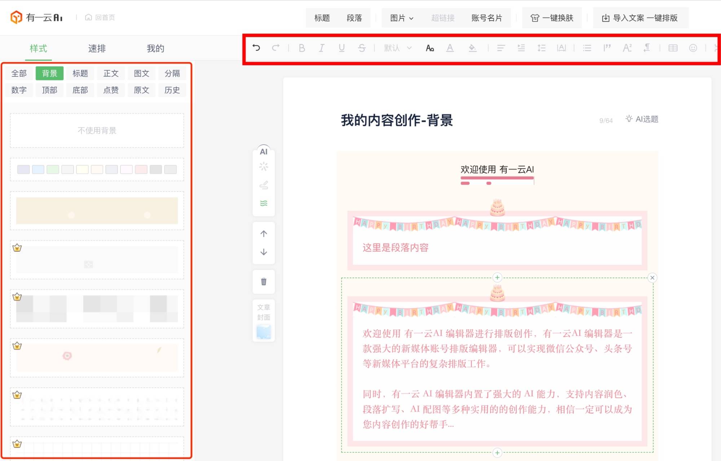The image size is (721, 461).
Task: Toggle bold formatting
Action: (x=302, y=48)
